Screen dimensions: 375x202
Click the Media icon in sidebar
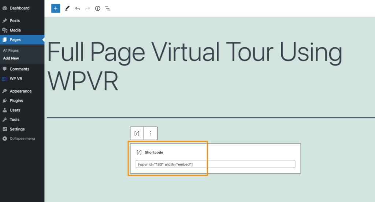click(x=5, y=30)
